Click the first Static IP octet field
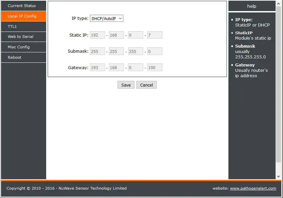This screenshot has height=198, width=283. 97,35
